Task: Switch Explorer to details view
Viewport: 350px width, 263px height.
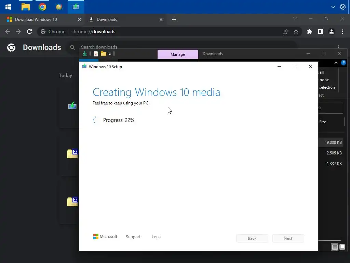Action: pos(335,247)
